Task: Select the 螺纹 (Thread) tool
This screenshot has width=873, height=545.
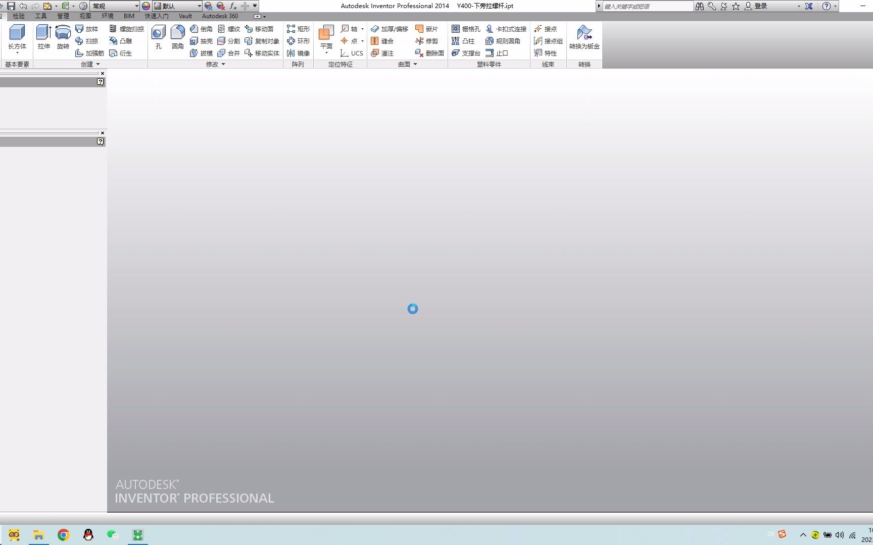Action: [228, 29]
